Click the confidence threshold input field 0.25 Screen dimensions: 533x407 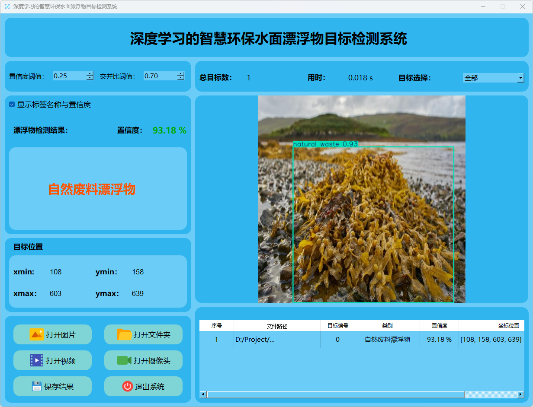(x=69, y=76)
